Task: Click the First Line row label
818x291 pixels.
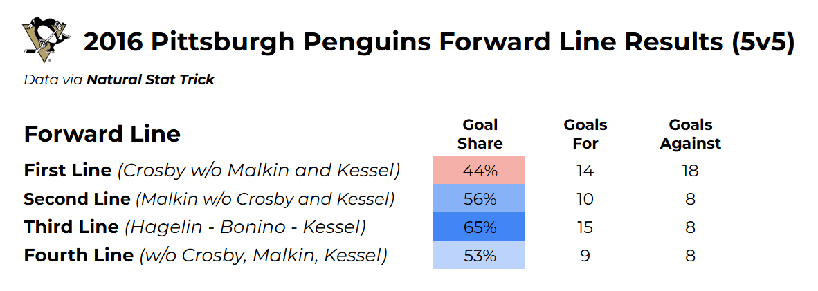Action: tap(212, 170)
